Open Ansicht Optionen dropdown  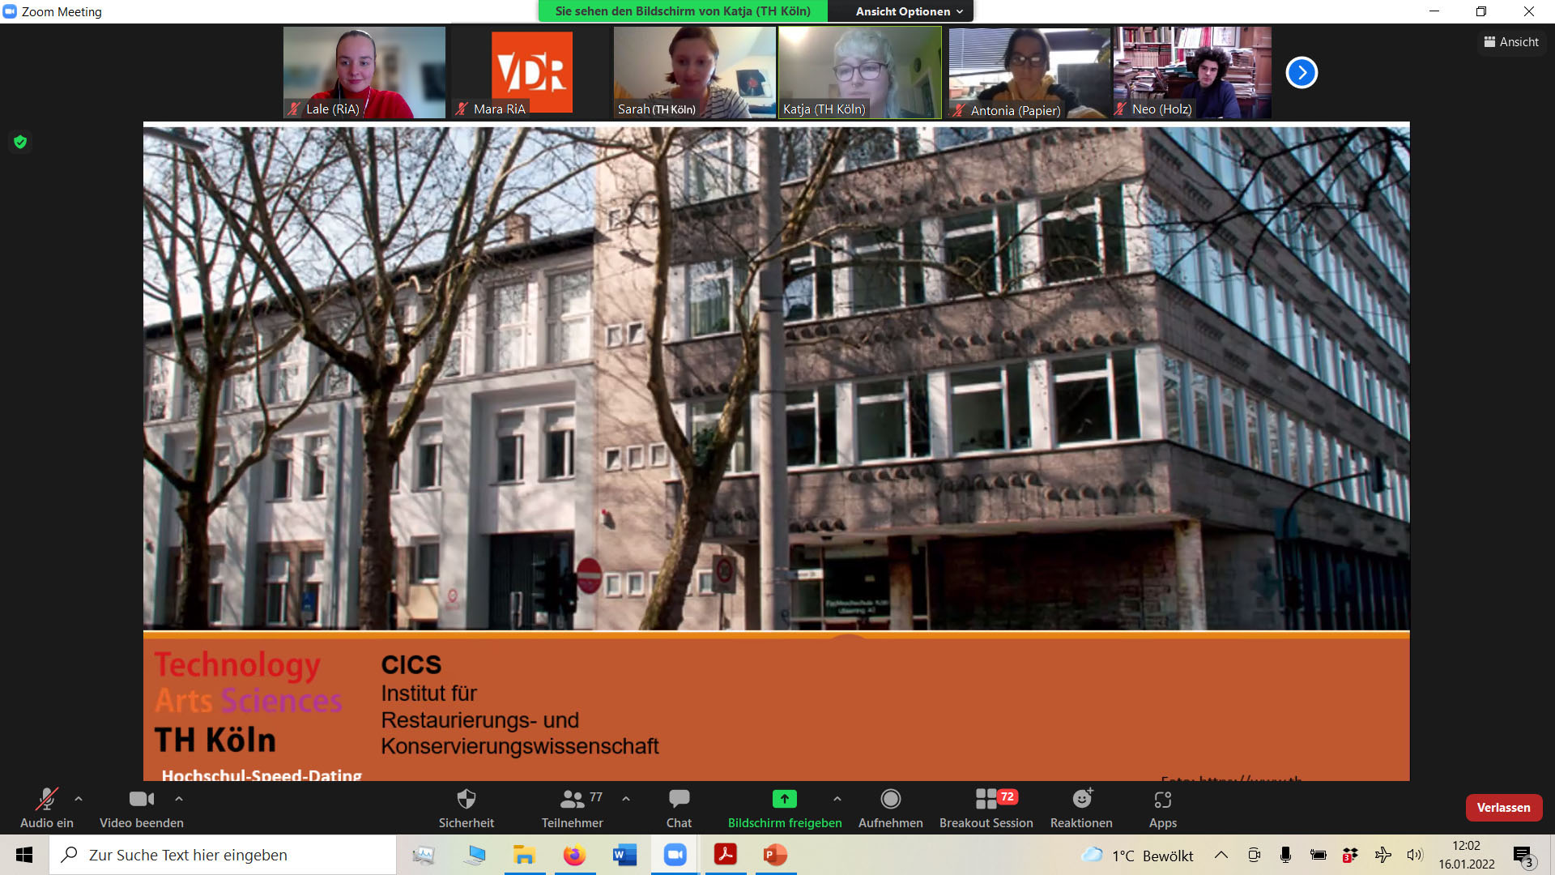(x=909, y=11)
